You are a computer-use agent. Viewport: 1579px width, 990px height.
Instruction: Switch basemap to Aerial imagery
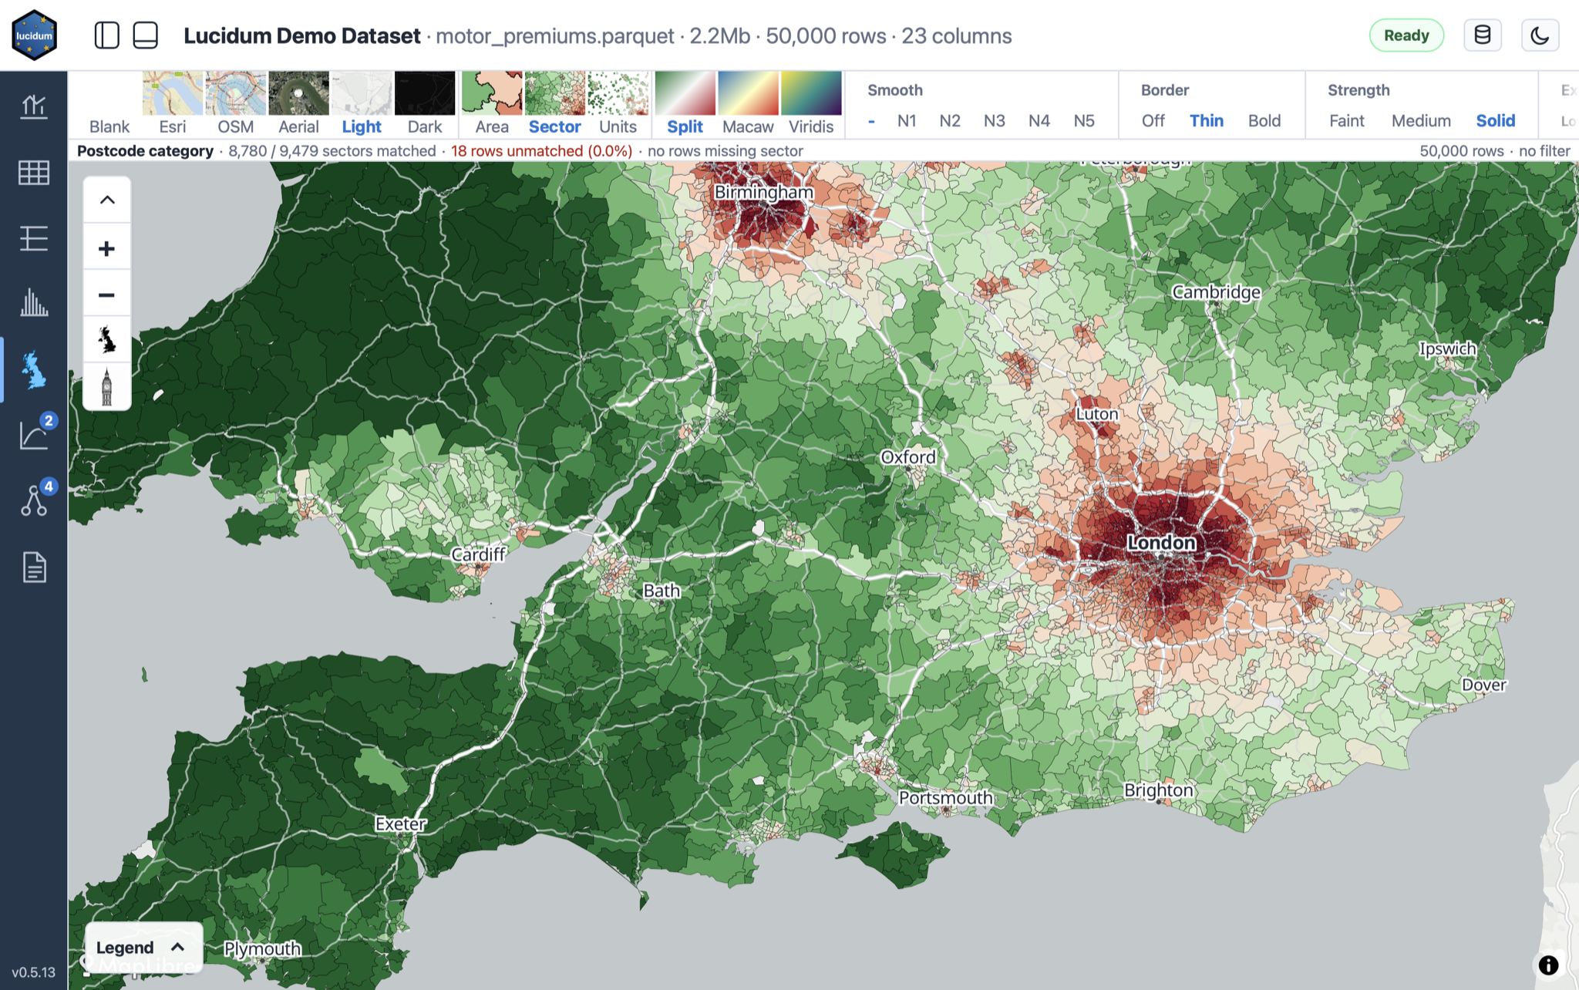pos(298,105)
